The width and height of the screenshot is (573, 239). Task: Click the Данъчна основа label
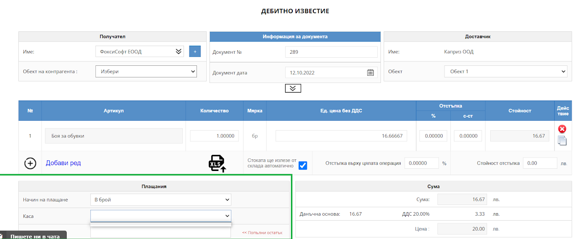point(320,214)
